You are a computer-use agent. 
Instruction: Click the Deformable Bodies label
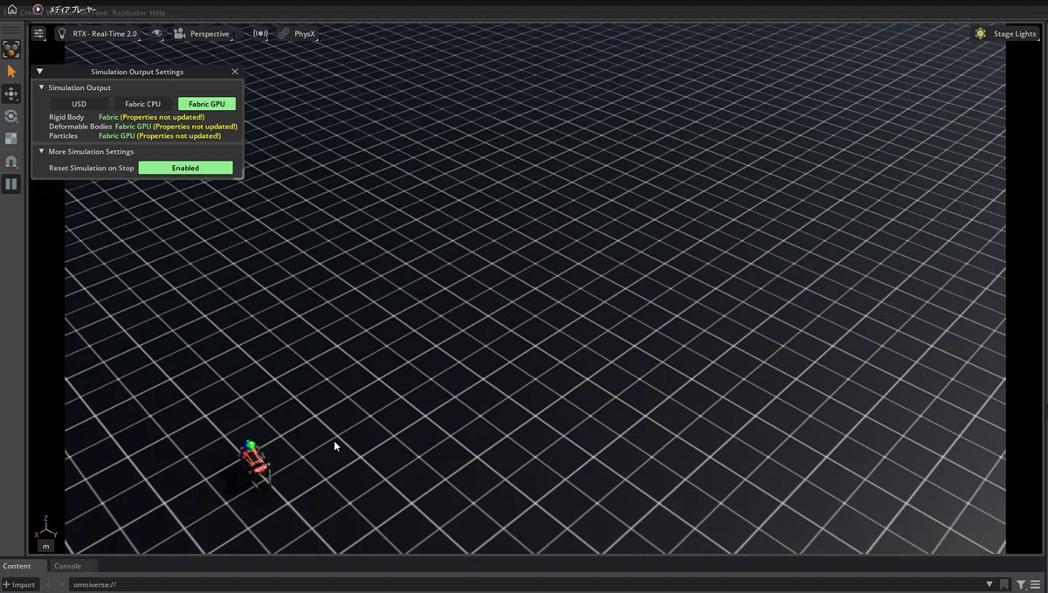pyautogui.click(x=80, y=127)
